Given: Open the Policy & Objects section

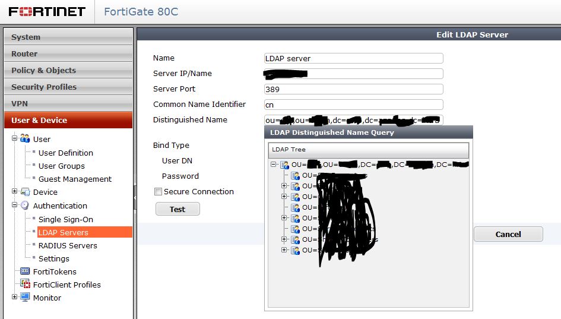Looking at the screenshot, I should [68, 70].
